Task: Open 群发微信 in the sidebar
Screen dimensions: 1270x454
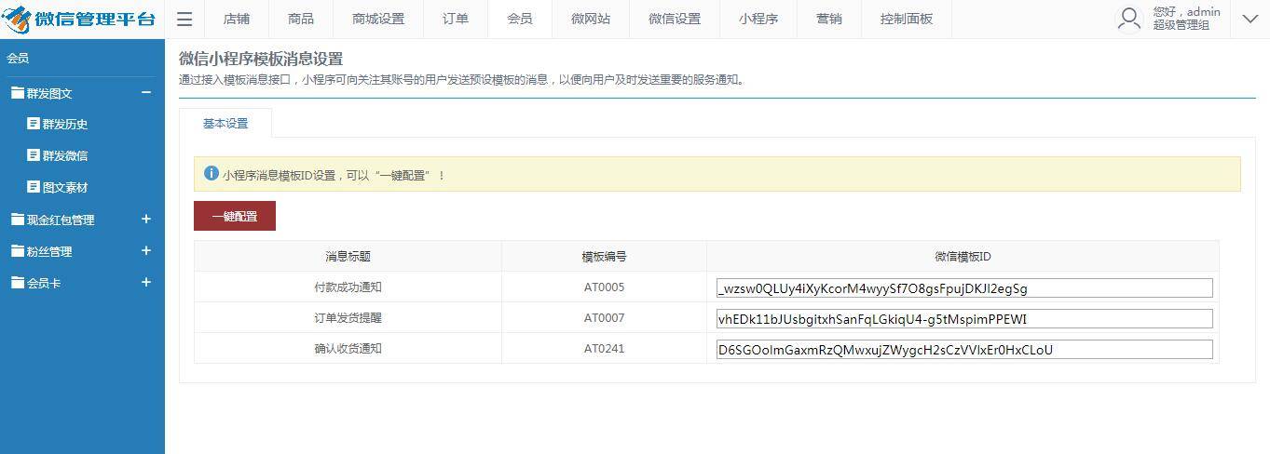Action: click(x=65, y=155)
